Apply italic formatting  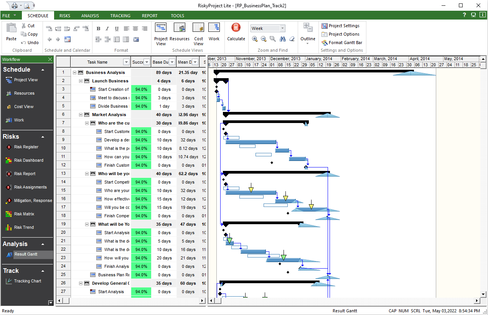[x=107, y=29]
